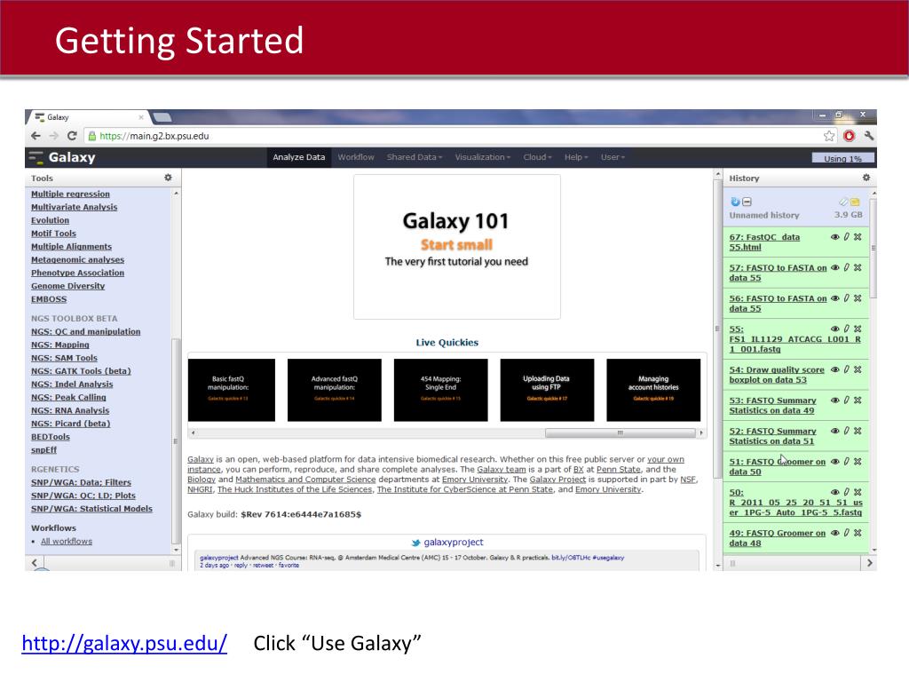This screenshot has width=909, height=682.
Task: Open the browser wrench menu
Action: 868,136
